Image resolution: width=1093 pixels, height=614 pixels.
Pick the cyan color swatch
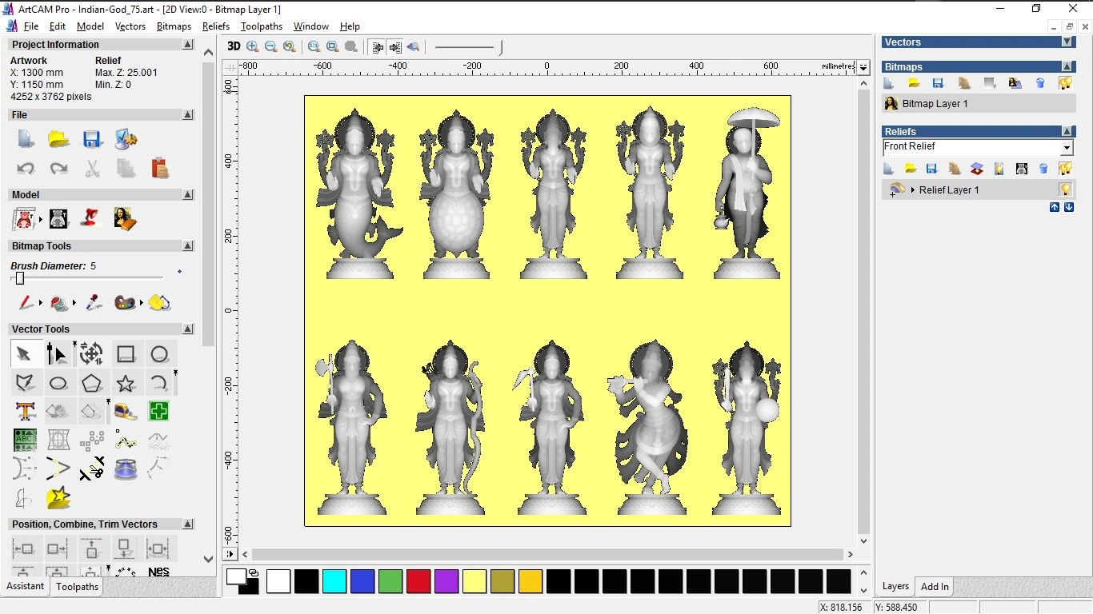point(334,581)
